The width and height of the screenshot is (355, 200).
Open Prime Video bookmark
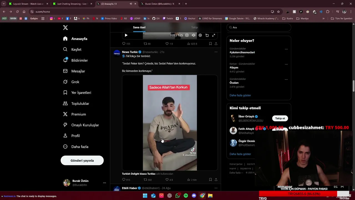109,19
